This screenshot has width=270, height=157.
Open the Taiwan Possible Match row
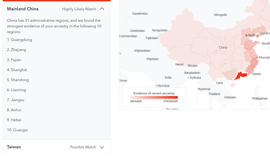coord(57,147)
